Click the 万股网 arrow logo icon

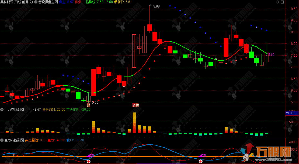(248, 152)
